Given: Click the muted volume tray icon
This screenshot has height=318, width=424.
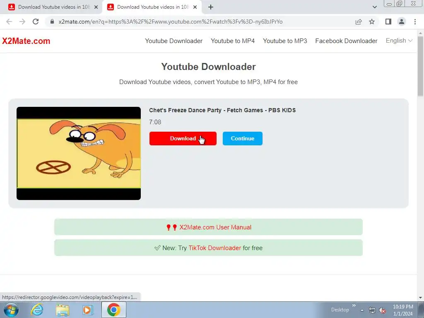Looking at the screenshot, I should 382,310.
